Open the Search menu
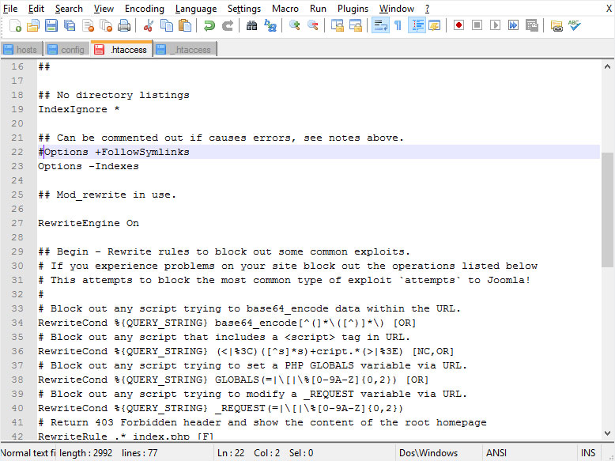This screenshot has width=615, height=461. pyautogui.click(x=69, y=8)
